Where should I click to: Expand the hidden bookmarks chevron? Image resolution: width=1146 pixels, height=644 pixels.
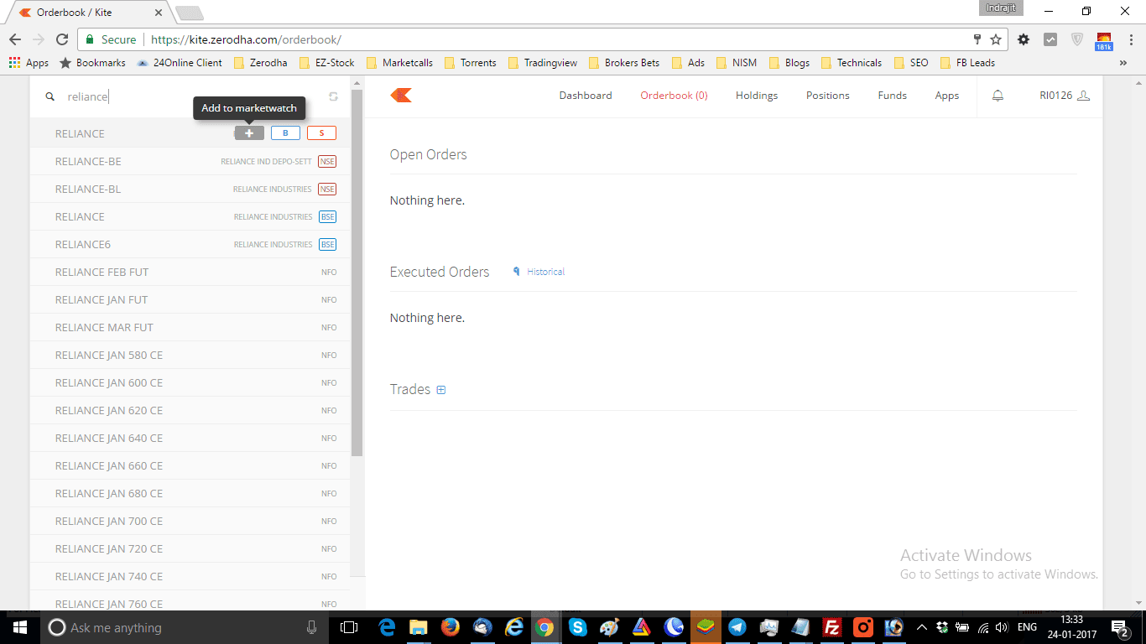[1123, 63]
